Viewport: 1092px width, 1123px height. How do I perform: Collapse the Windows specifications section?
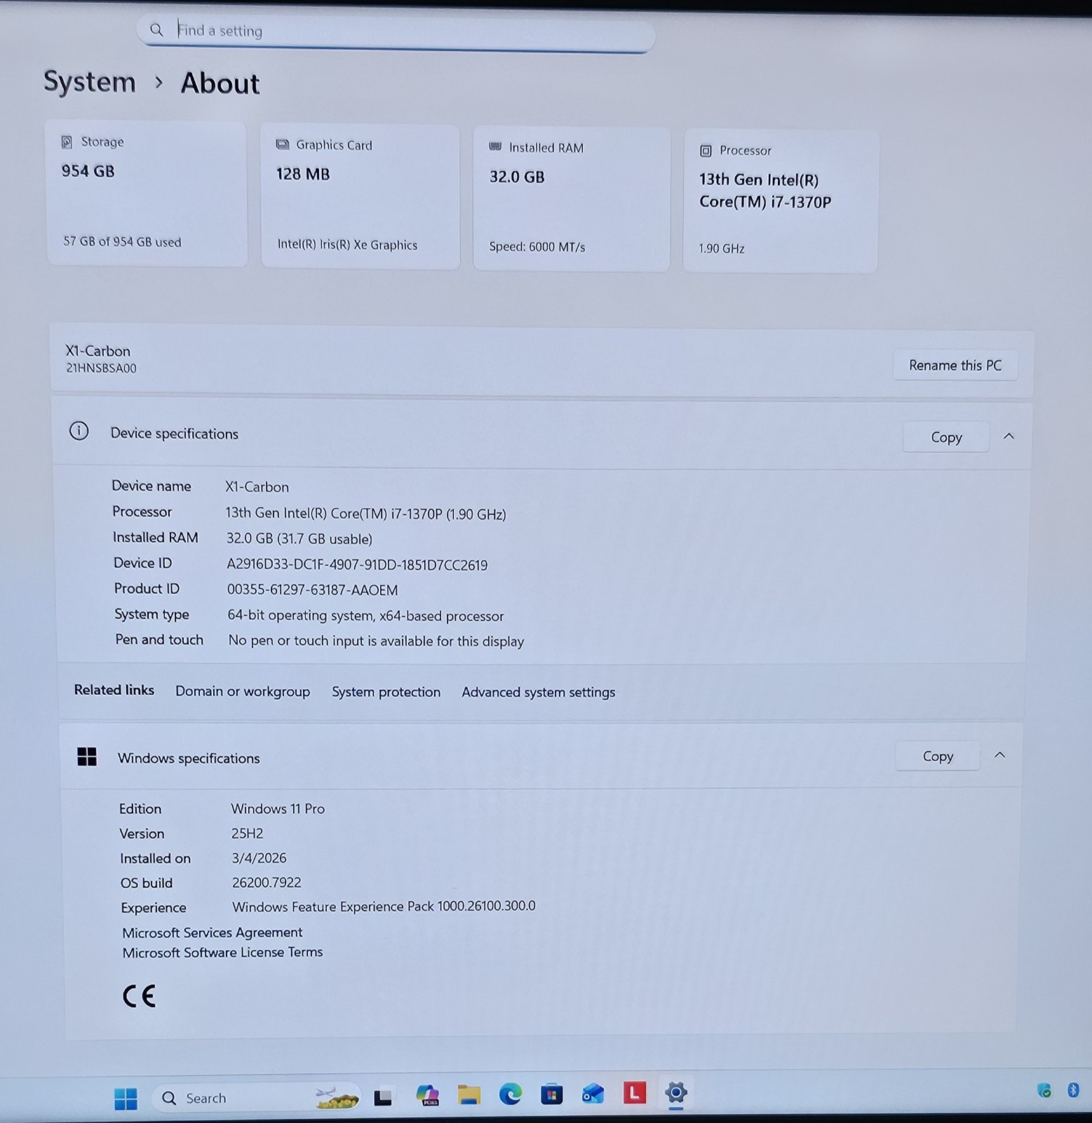[1000, 755]
